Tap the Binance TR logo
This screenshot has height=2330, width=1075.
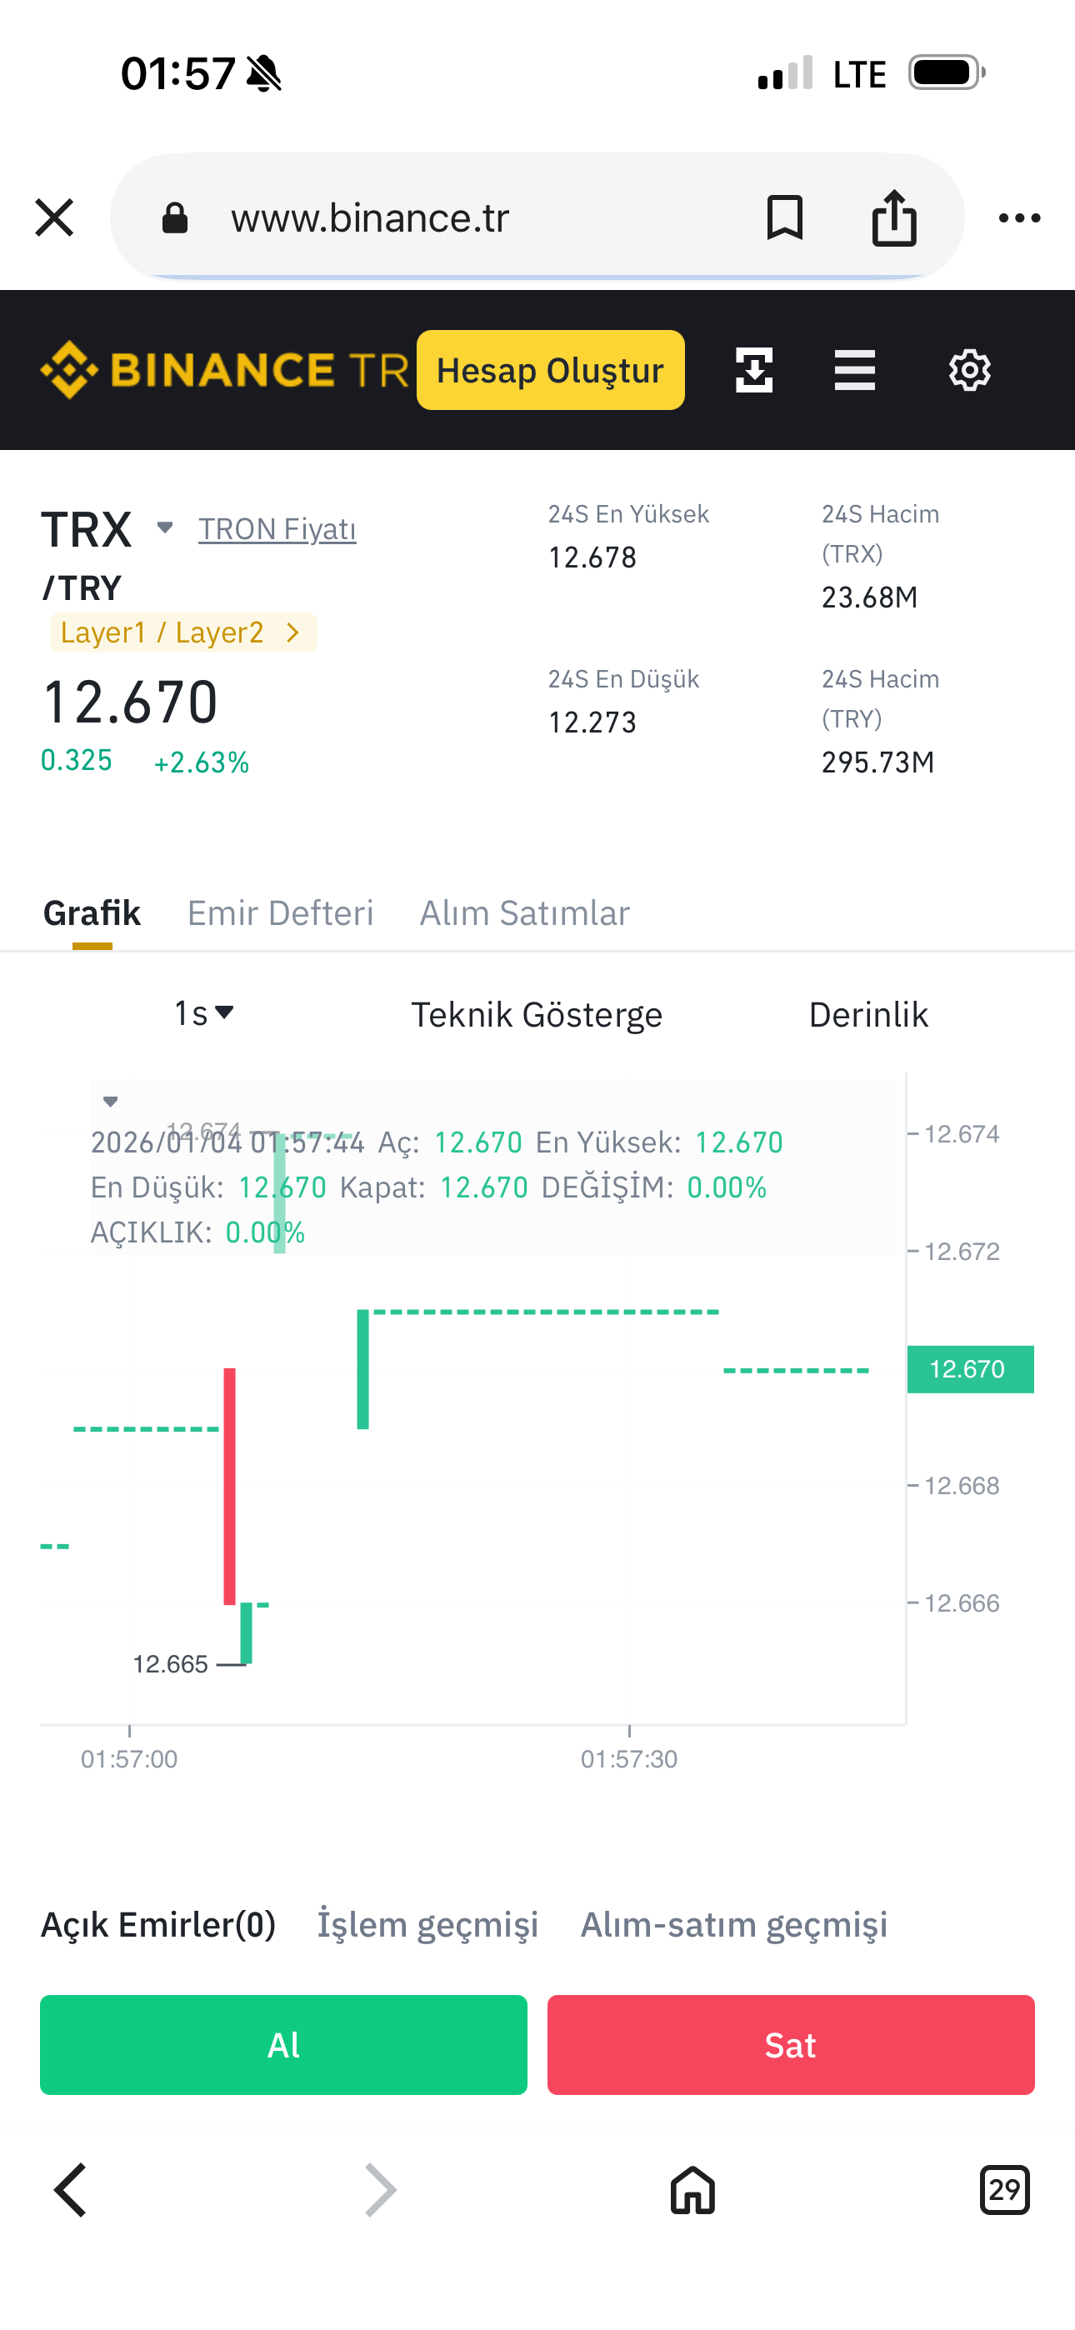224,370
